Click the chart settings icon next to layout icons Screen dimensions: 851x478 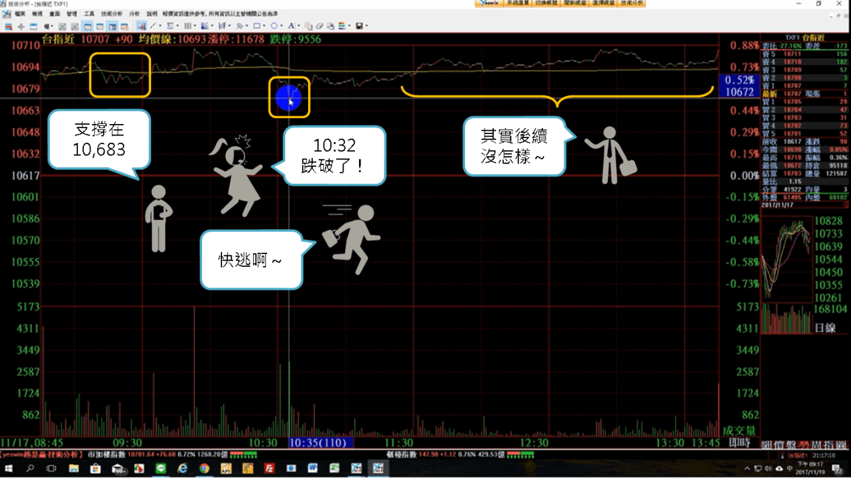click(124, 26)
